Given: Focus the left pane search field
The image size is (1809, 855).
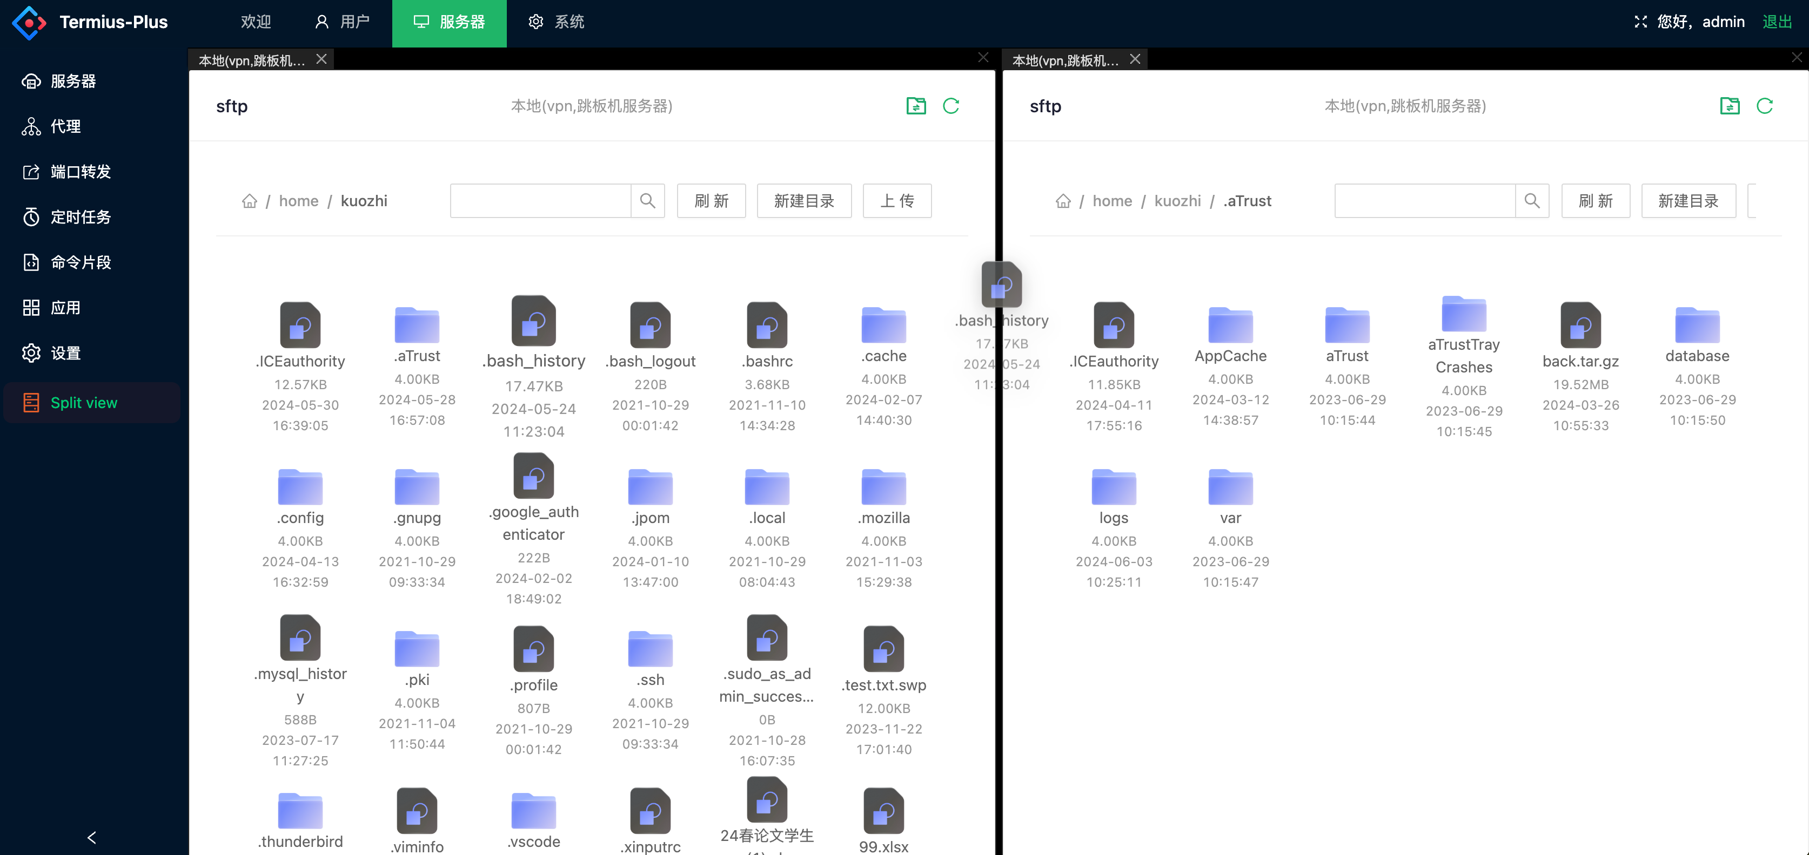Looking at the screenshot, I should (541, 201).
